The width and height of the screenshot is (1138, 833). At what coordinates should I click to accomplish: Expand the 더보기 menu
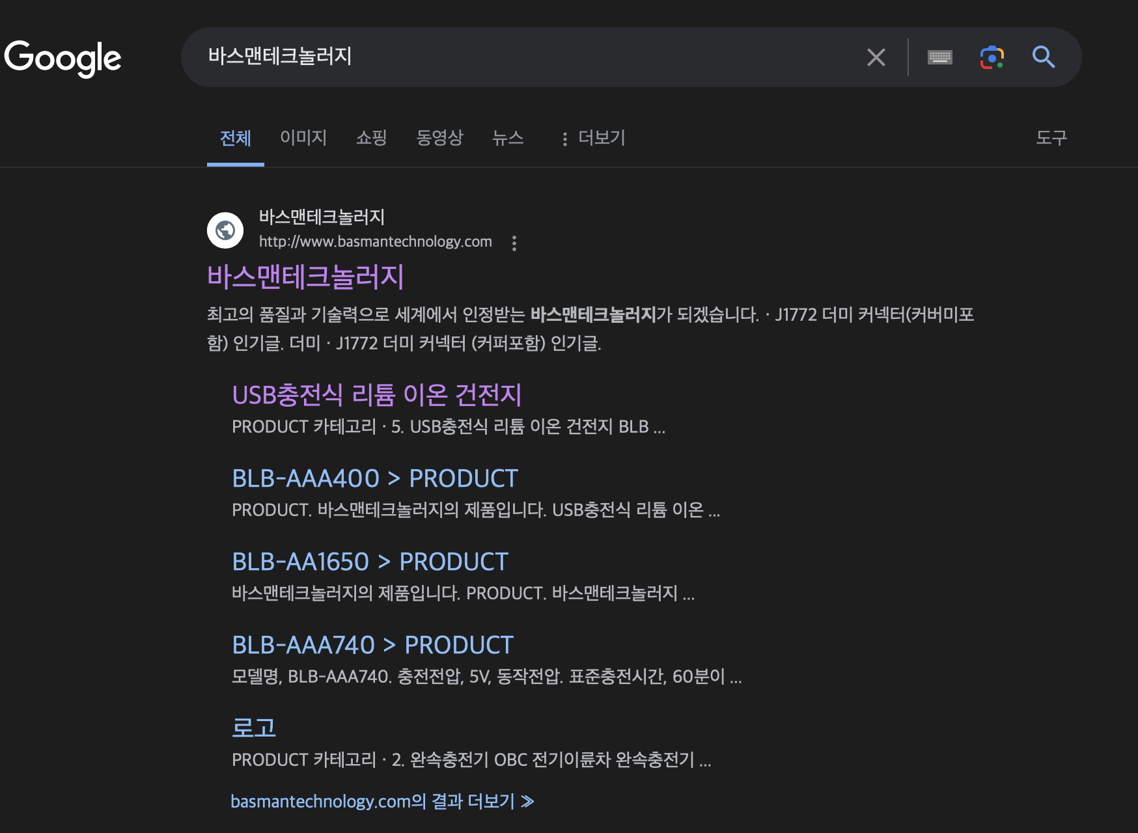[x=592, y=137]
